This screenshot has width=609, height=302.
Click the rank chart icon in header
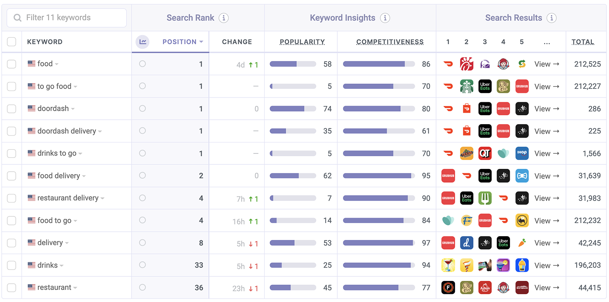143,42
